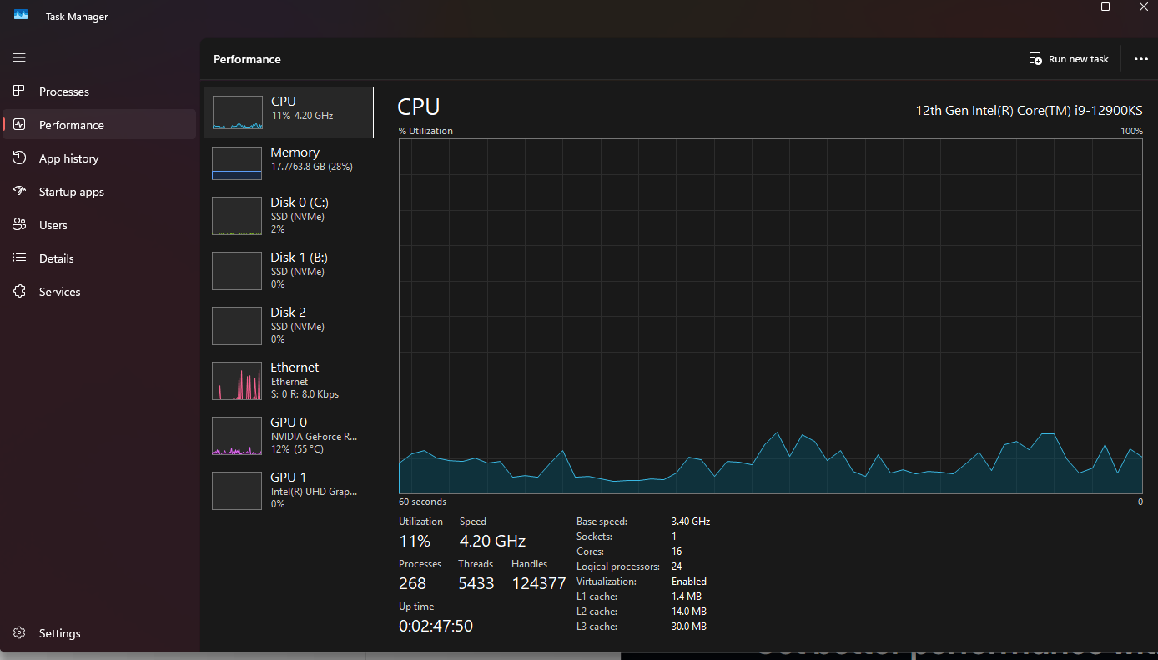Open the See more options menu
The image size is (1158, 660).
1140,58
